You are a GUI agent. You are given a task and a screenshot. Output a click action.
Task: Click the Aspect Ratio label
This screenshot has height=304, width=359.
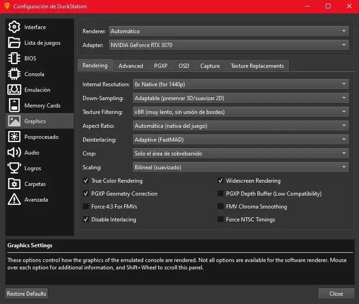[98, 125]
